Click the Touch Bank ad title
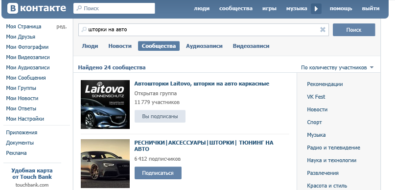Image resolution: width=395 pixels, height=190 pixels. pyautogui.click(x=32, y=174)
